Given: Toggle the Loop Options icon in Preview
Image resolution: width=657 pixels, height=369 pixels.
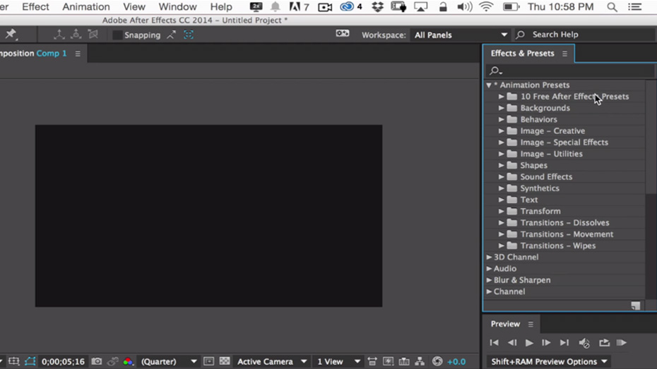Looking at the screenshot, I should (x=604, y=343).
